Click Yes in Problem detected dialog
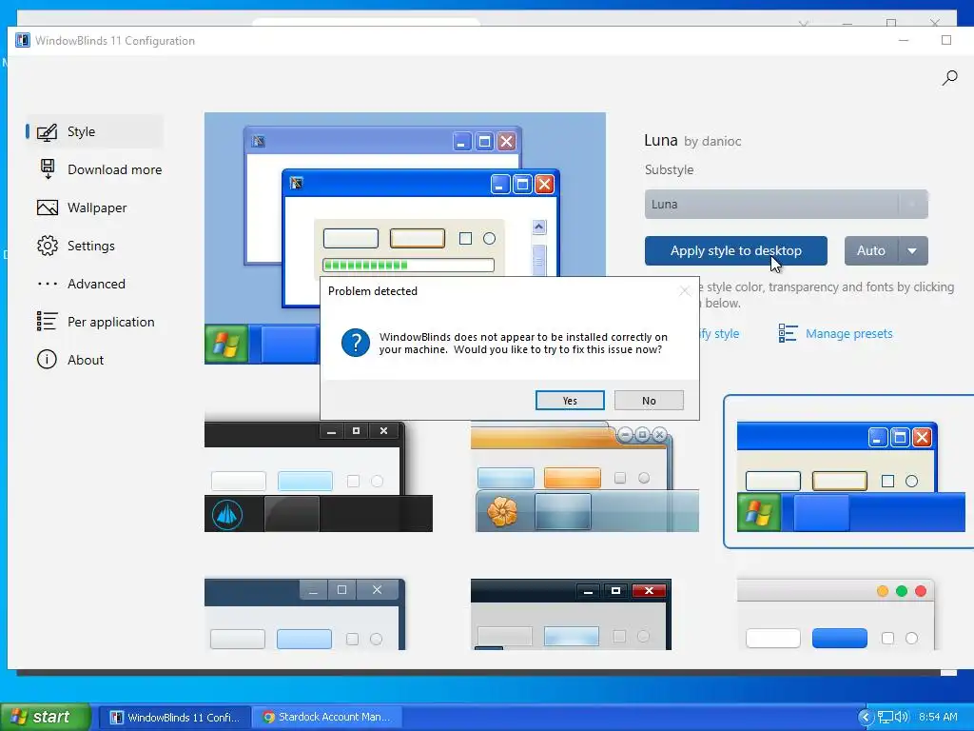Image resolution: width=974 pixels, height=731 pixels. [570, 401]
